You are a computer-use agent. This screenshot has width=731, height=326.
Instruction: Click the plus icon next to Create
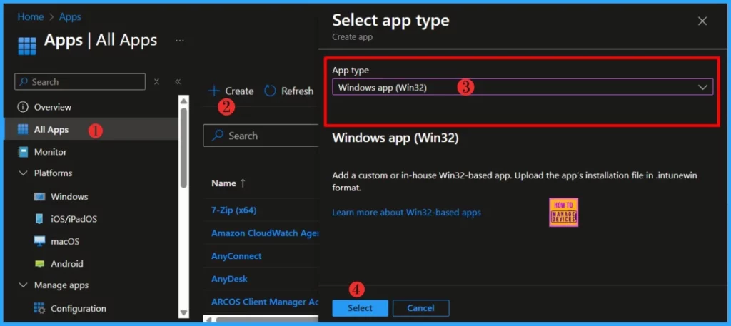213,91
